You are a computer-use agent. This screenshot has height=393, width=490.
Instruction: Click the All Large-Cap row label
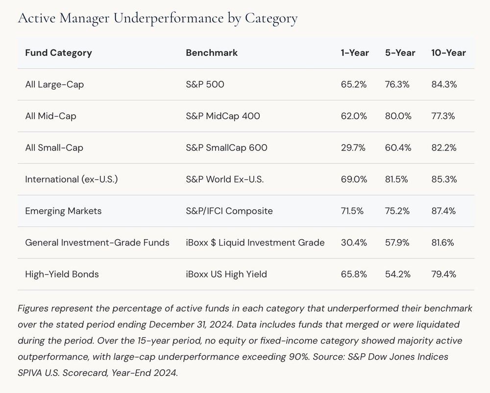[x=54, y=84]
